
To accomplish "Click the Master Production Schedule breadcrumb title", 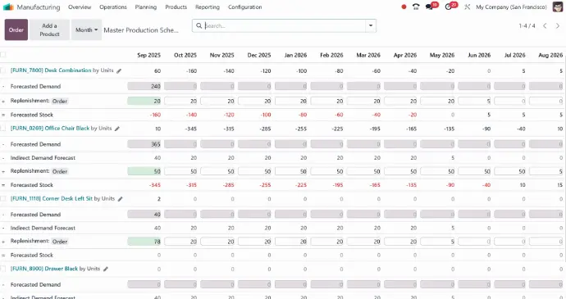I will pos(141,30).
